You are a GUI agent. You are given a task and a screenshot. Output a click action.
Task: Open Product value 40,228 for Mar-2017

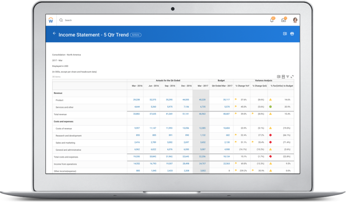coord(202,100)
